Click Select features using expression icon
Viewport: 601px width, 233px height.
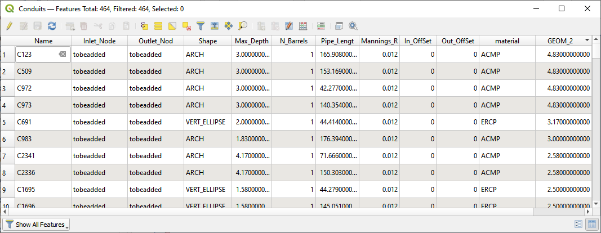click(x=144, y=26)
